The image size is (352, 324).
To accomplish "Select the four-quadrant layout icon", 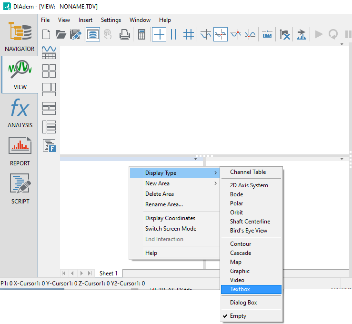I will pos(49,71).
